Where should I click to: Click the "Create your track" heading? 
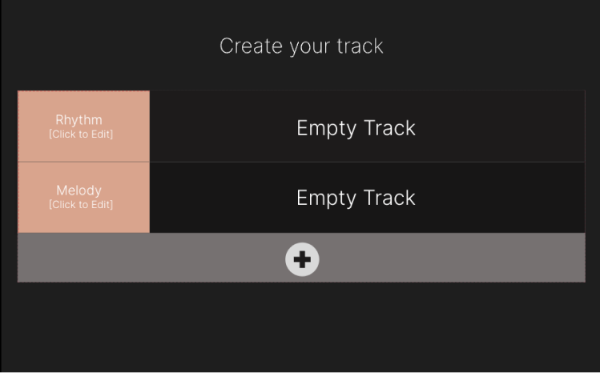[x=301, y=46]
